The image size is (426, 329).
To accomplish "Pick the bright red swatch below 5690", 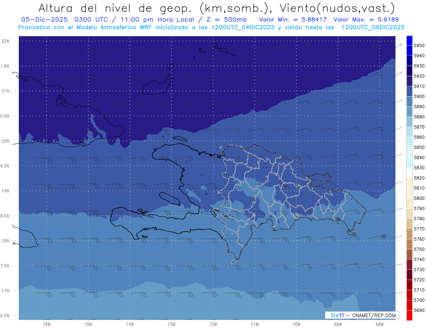I will point(409,315).
